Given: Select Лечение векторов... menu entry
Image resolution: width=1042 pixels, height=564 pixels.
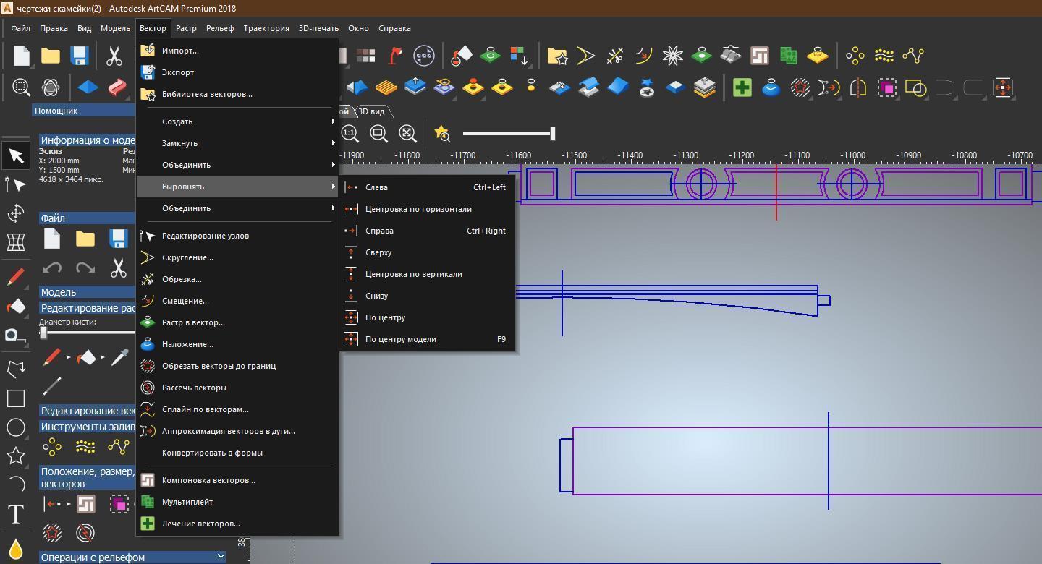Looking at the screenshot, I should coord(237,524).
